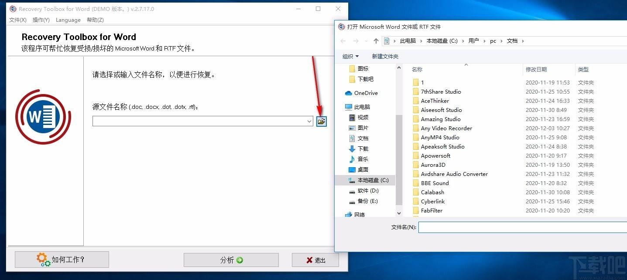
Task: Select 视频 in the navigation pane
Action: 363,118
